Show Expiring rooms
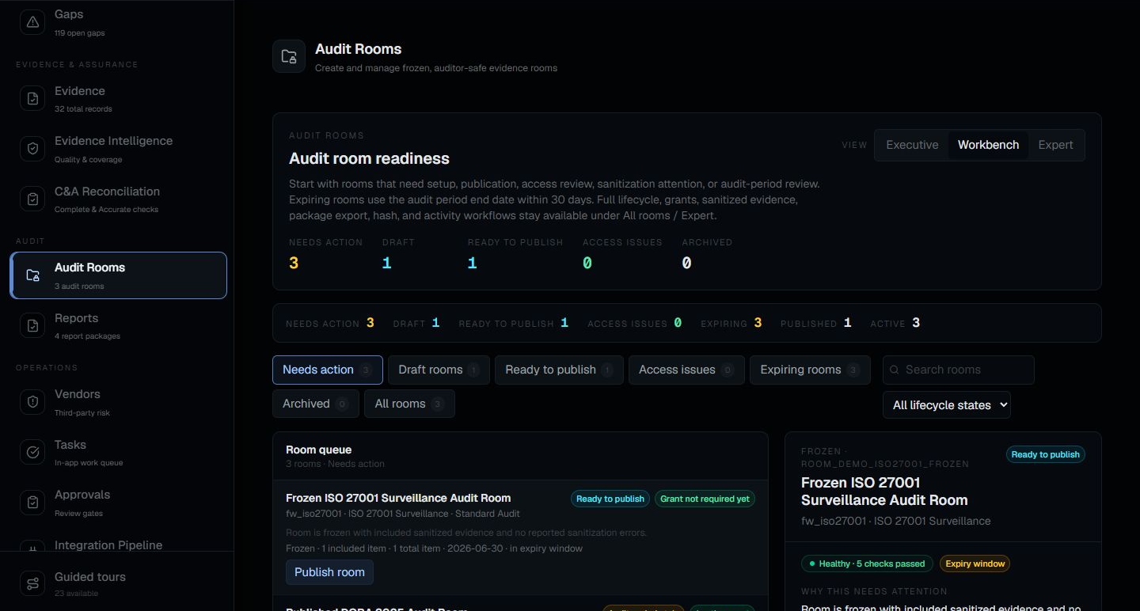1140x611 pixels. [x=810, y=370]
